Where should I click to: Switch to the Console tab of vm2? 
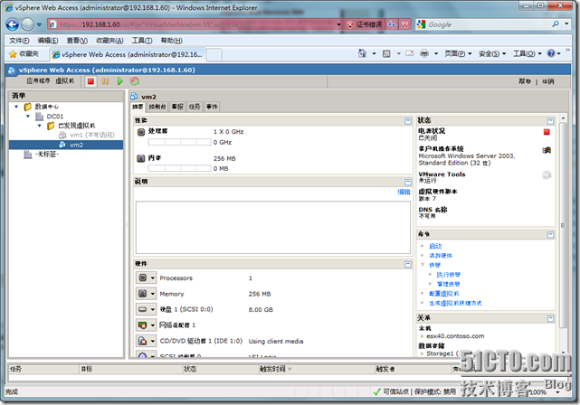click(157, 107)
